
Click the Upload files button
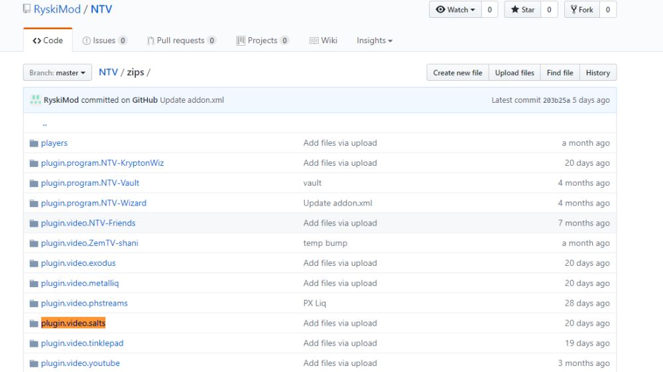click(x=514, y=73)
